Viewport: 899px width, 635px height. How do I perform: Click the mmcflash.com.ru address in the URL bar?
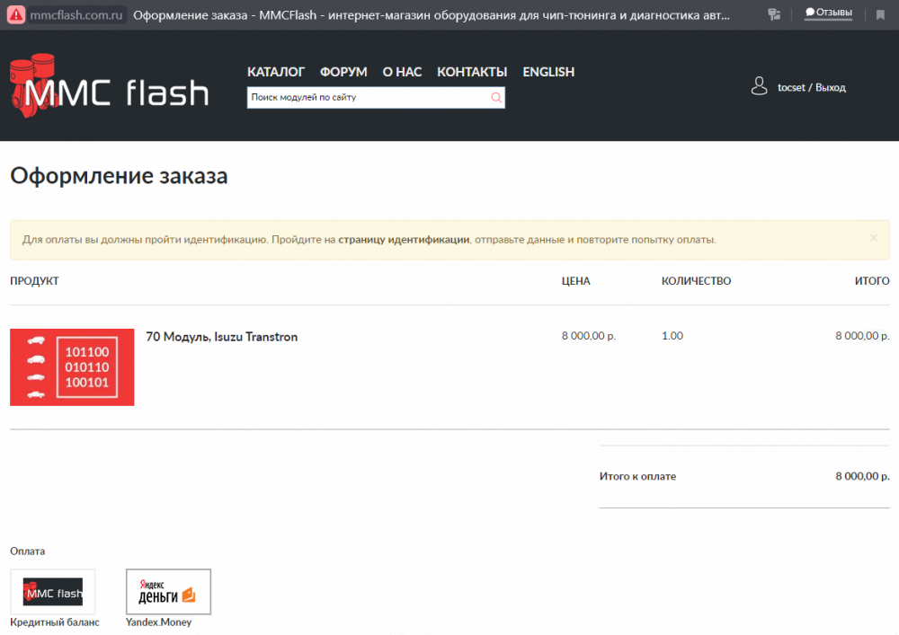click(76, 15)
